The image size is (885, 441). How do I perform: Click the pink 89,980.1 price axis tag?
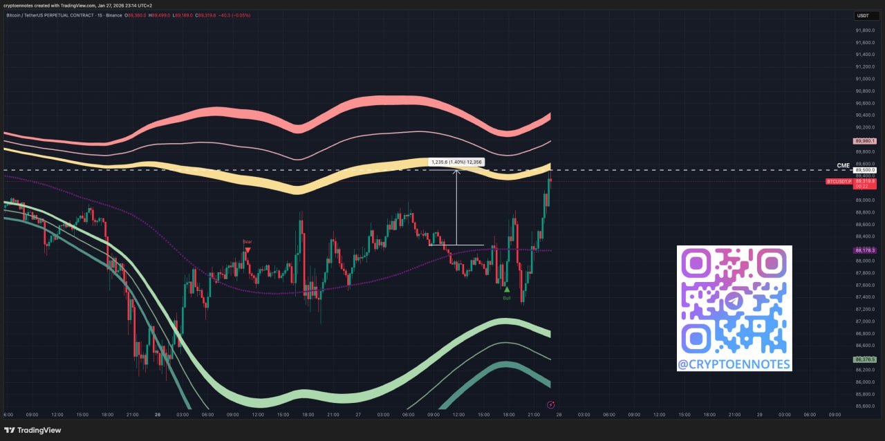click(865, 141)
